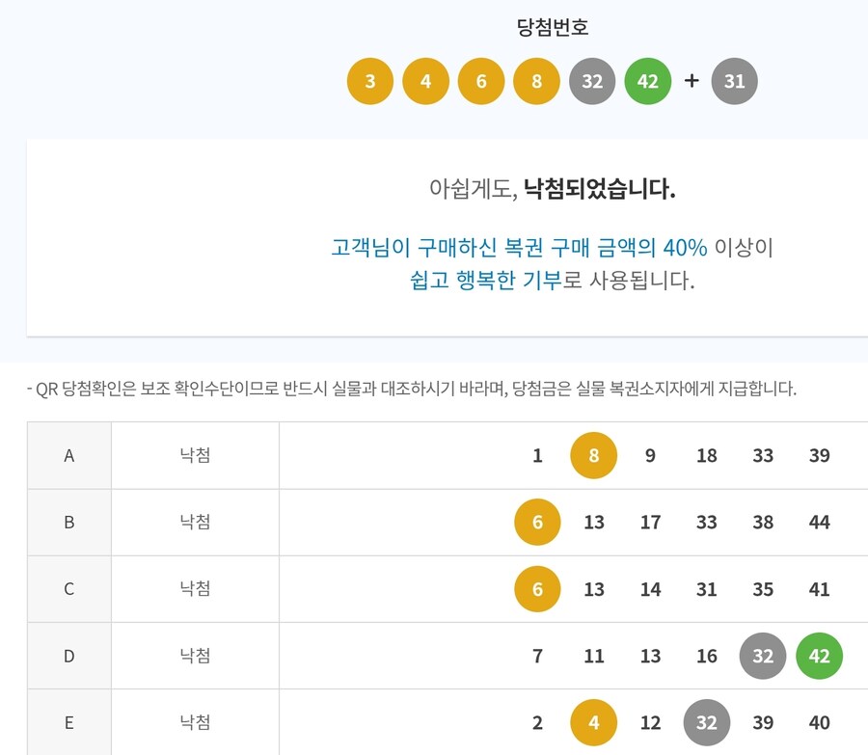Click the yellow winning ball number 3
The image size is (868, 755).
coord(369,81)
